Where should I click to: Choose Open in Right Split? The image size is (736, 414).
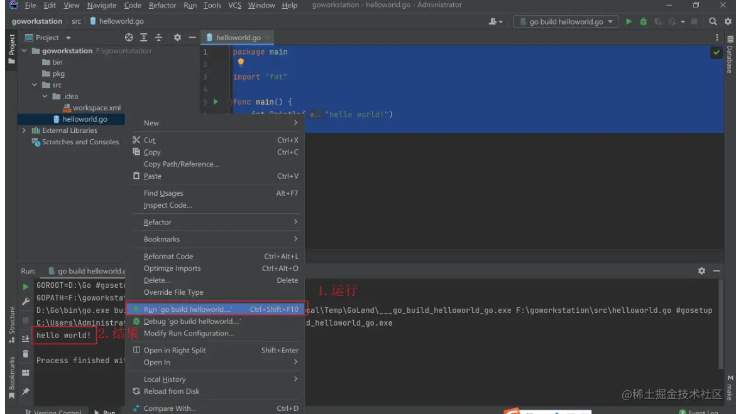pos(216,350)
